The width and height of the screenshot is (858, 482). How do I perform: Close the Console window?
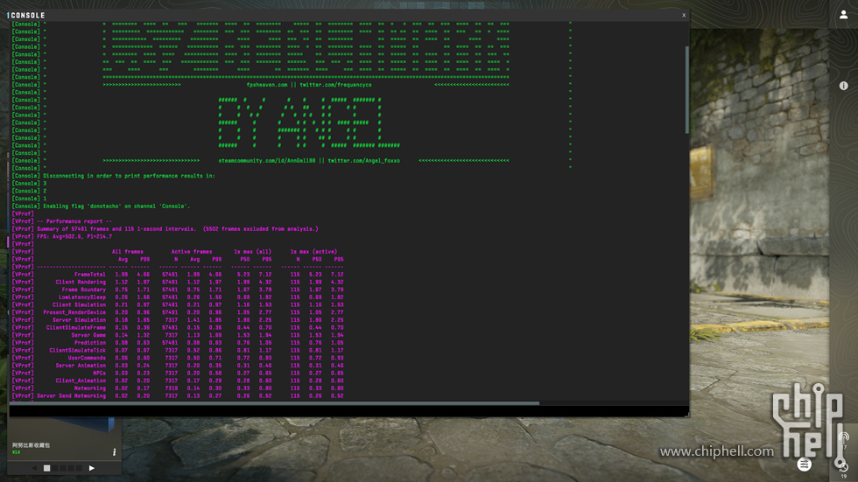(684, 15)
